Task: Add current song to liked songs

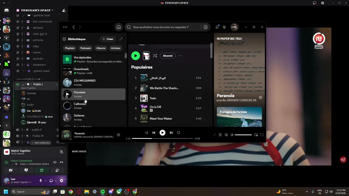Action: 118,135
